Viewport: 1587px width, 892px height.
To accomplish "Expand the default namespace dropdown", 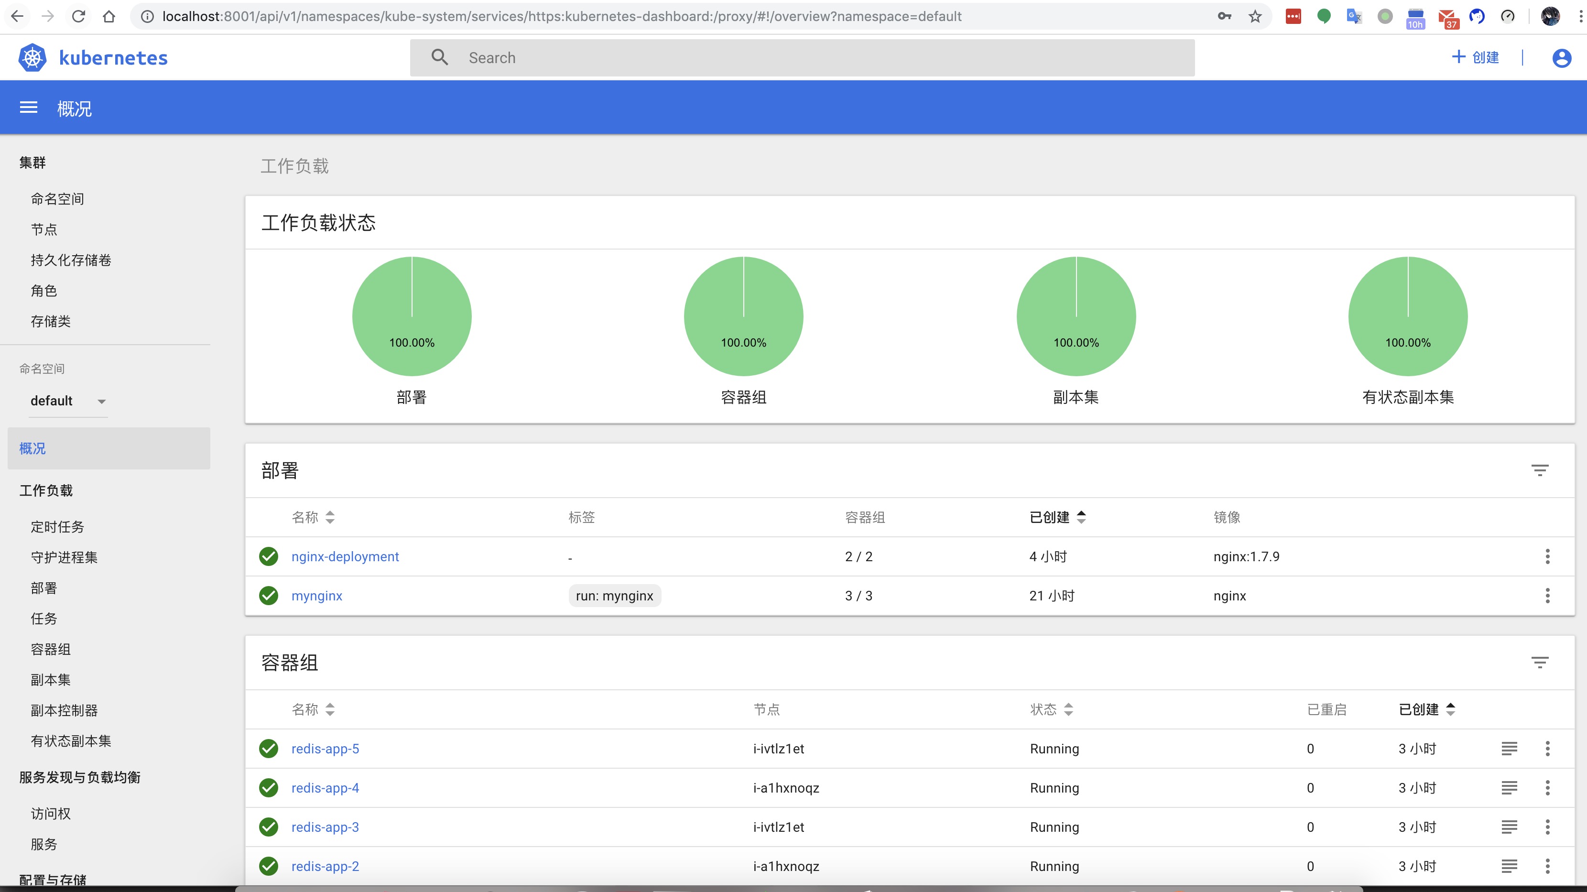I will (x=68, y=401).
